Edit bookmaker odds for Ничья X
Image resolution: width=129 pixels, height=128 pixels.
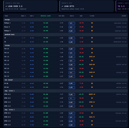click(72, 27)
